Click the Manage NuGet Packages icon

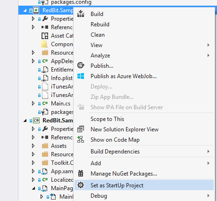81,174
